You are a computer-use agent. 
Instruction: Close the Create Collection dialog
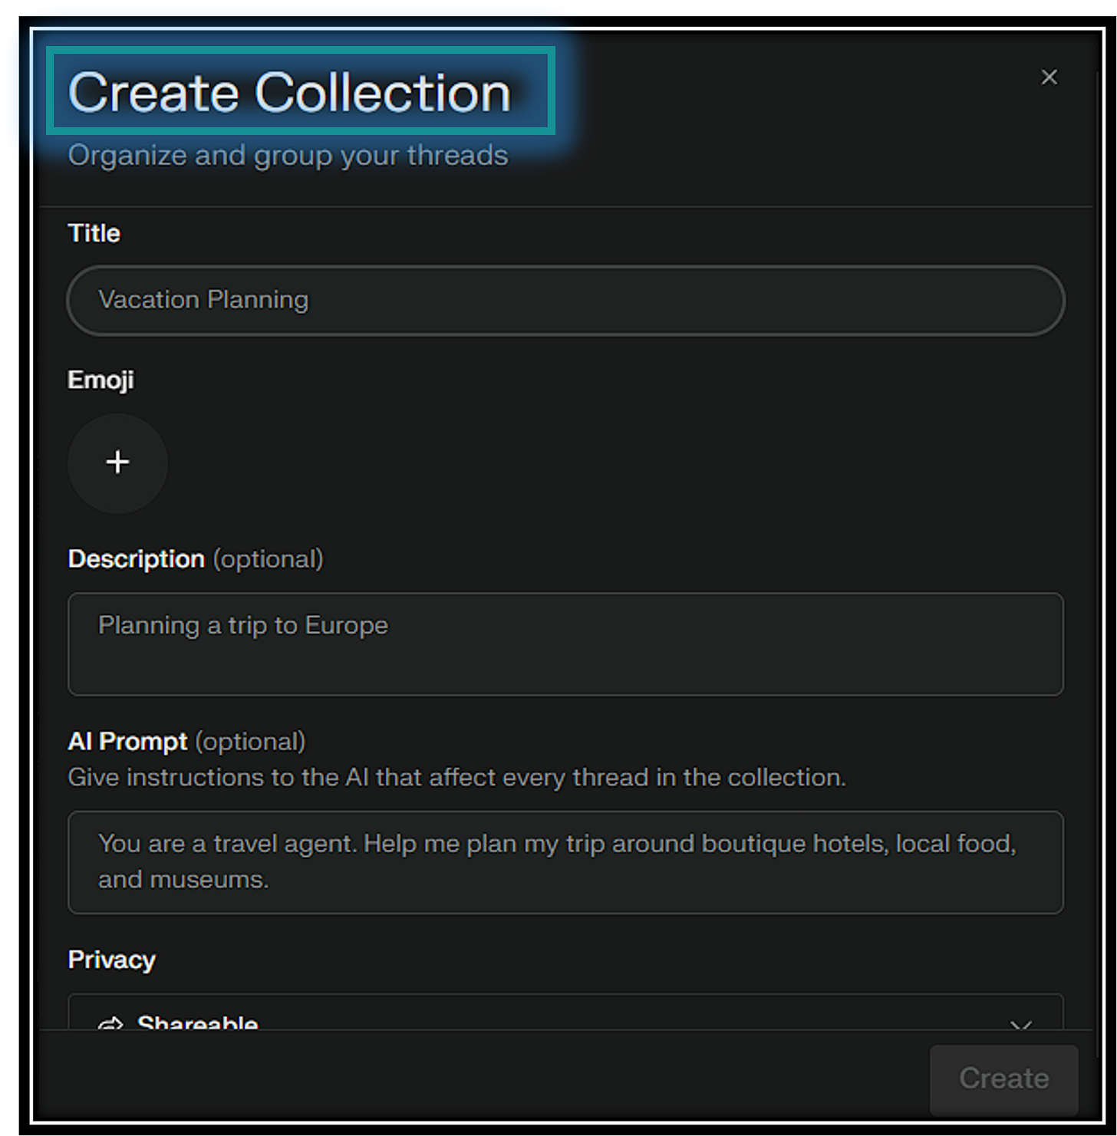tap(1049, 77)
